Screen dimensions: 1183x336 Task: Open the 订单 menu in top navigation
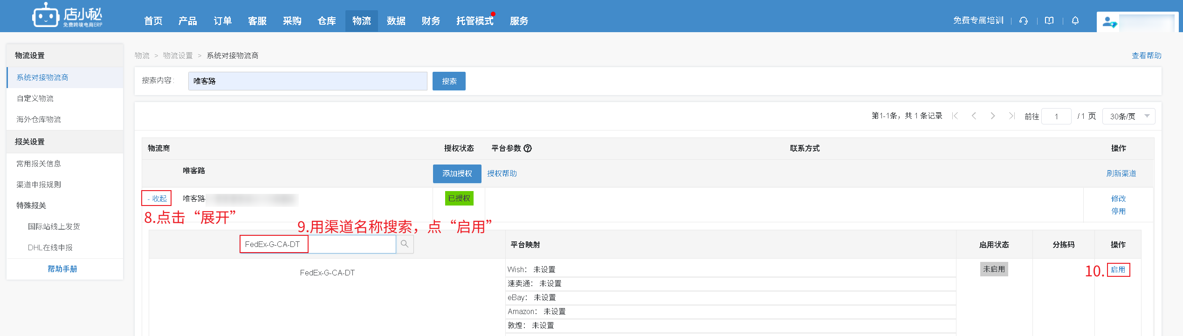[222, 21]
